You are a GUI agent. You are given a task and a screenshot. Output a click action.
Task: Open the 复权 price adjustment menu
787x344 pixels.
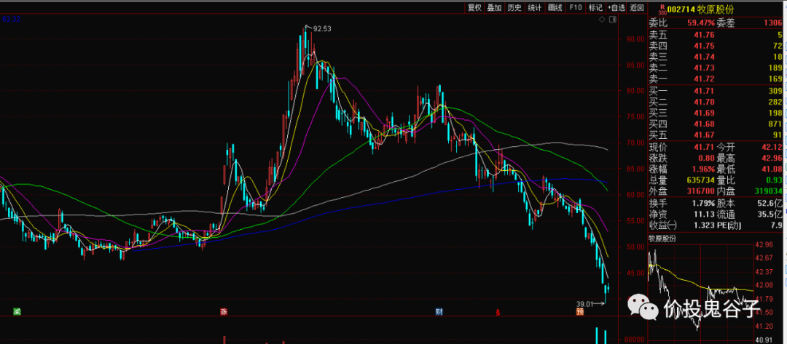tap(474, 8)
